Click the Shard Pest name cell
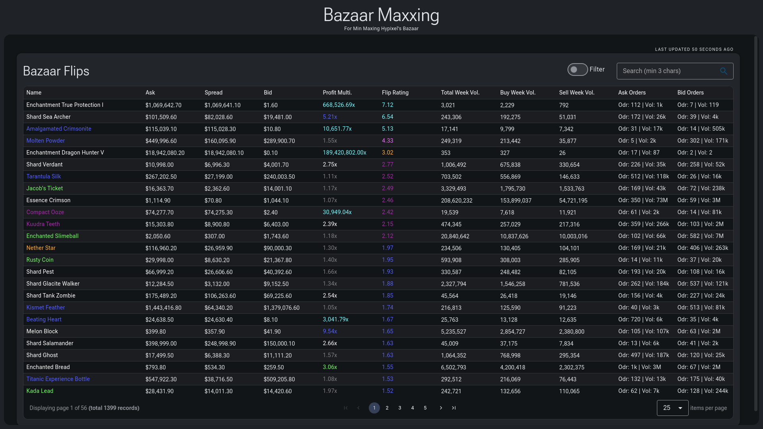The height and width of the screenshot is (429, 763). pos(40,272)
